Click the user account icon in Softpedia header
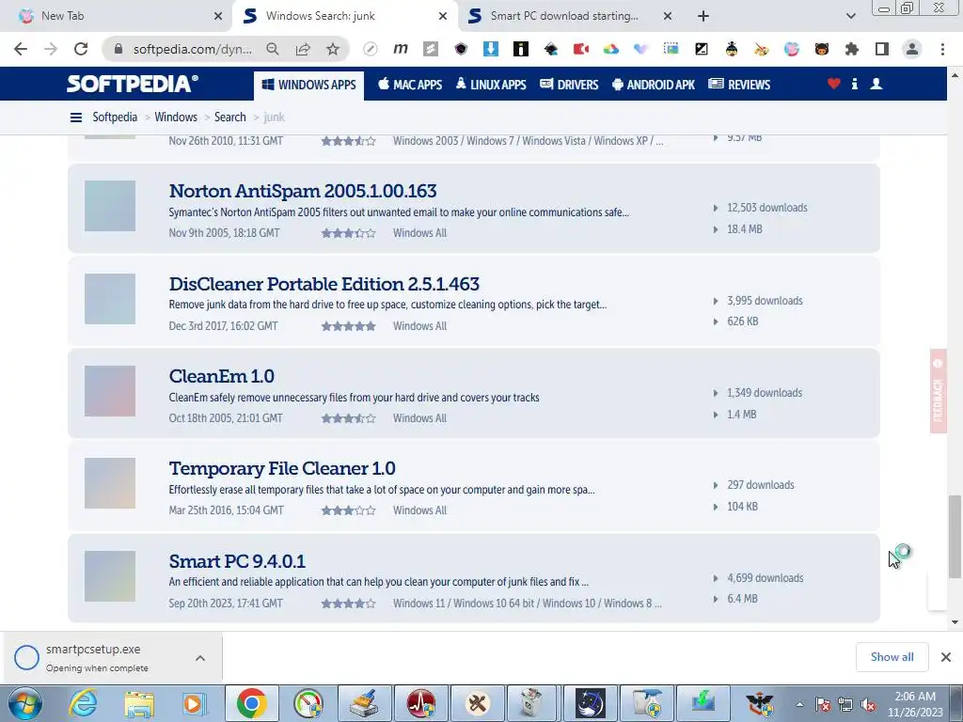 click(x=876, y=84)
